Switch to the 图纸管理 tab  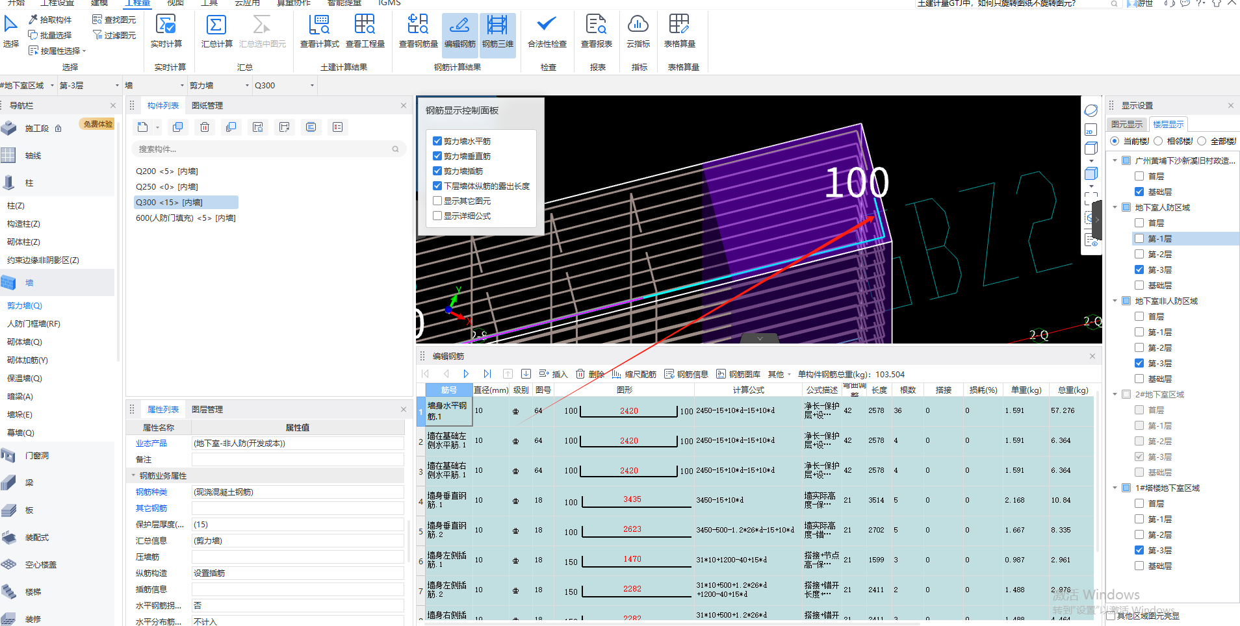(x=207, y=105)
